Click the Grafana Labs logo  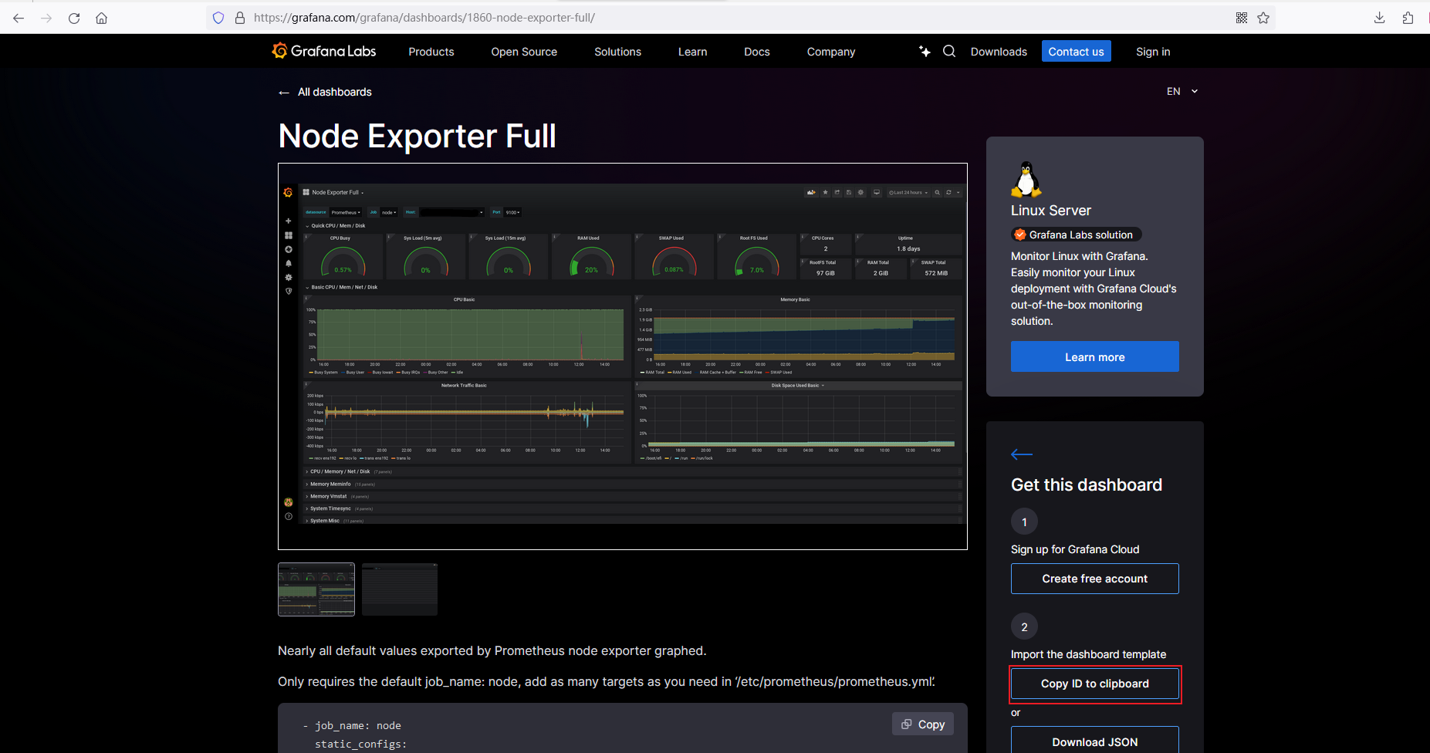point(324,51)
